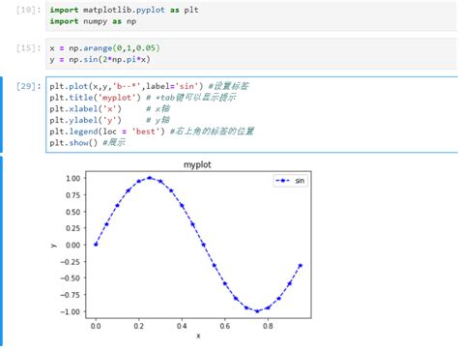Viewport: 458px width, 351px height.
Task: Select cell prompt [10]
Action: pyautogui.click(x=29, y=10)
